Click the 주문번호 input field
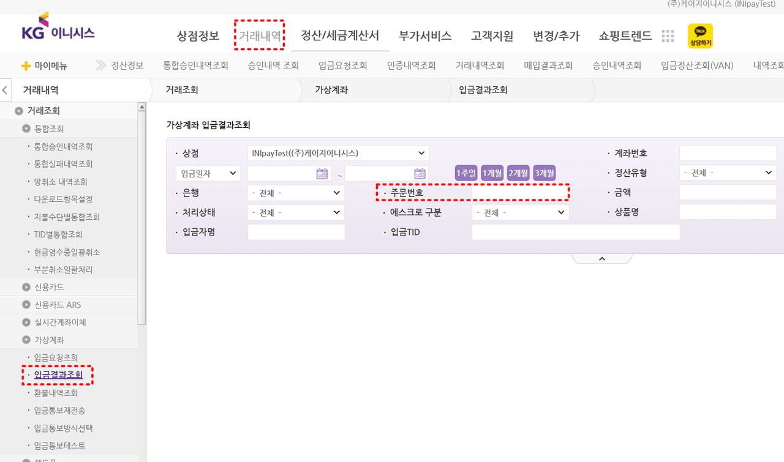 (x=519, y=193)
